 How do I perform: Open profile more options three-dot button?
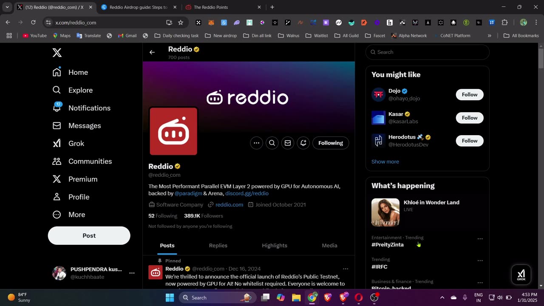(256, 143)
